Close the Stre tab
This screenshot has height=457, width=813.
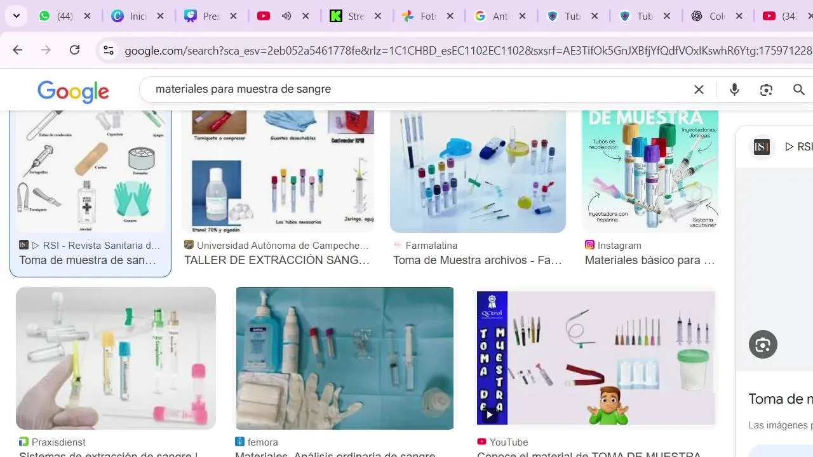(378, 16)
